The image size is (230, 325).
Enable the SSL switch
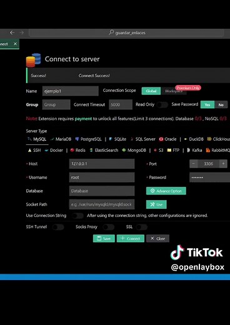(x=142, y=227)
